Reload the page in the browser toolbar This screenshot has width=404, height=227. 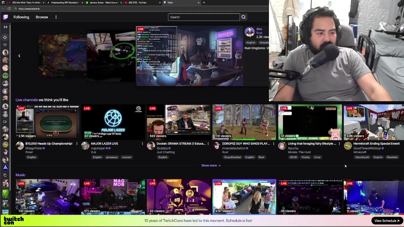[x=9, y=9]
